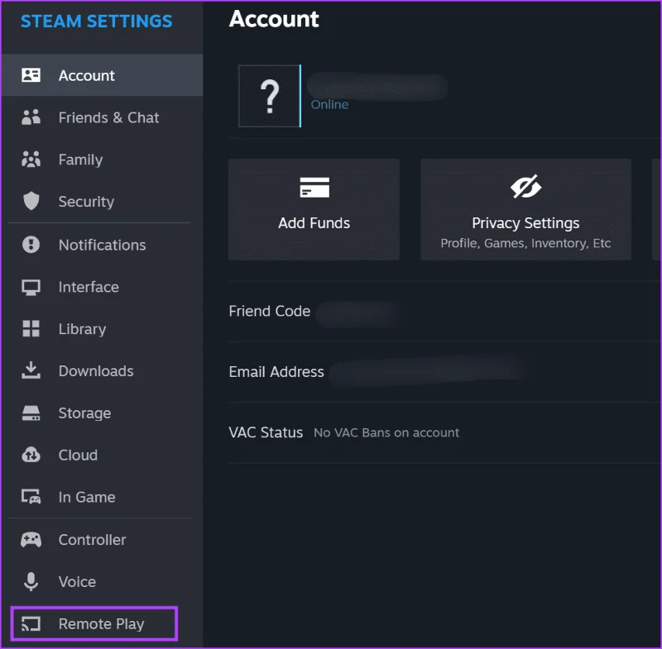Click the VAC Status label
The width and height of the screenshot is (662, 649).
click(266, 432)
